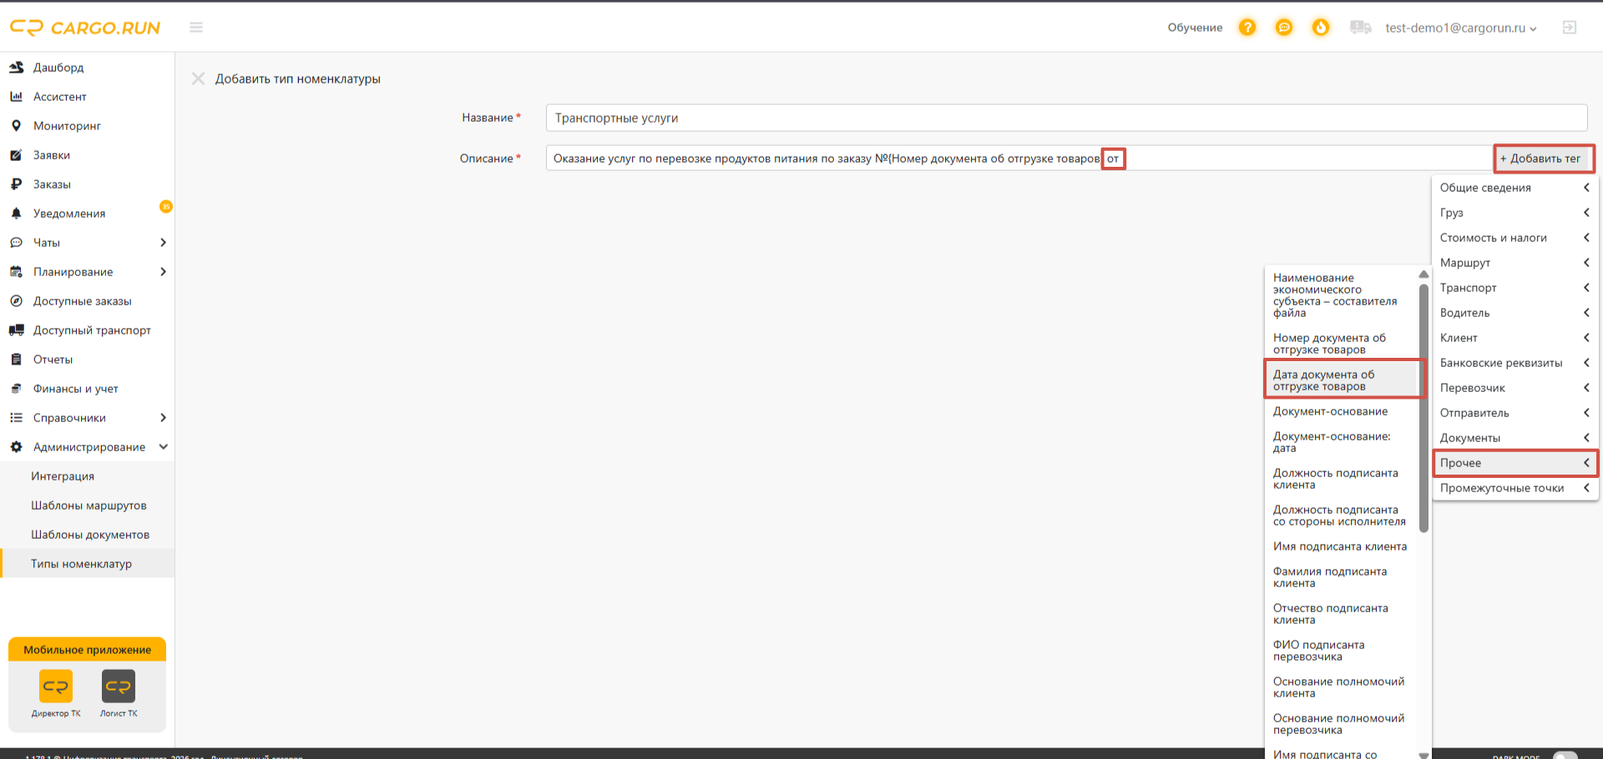Open the help question mark icon

pos(1247,28)
